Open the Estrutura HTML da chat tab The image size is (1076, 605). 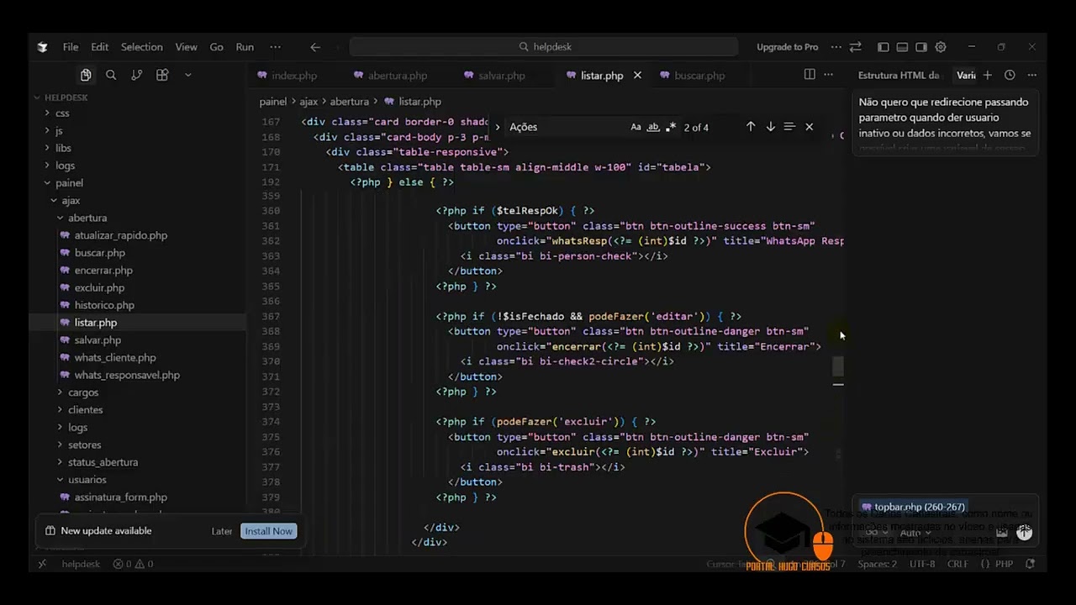[899, 76]
